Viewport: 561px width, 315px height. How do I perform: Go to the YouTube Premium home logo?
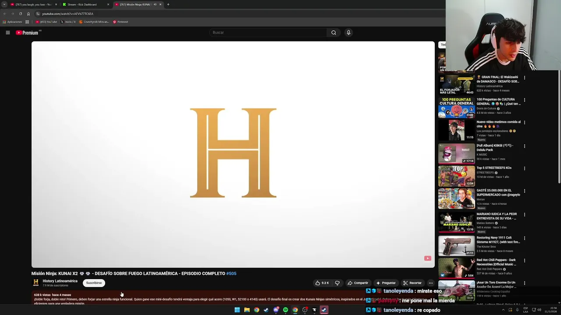(x=28, y=32)
